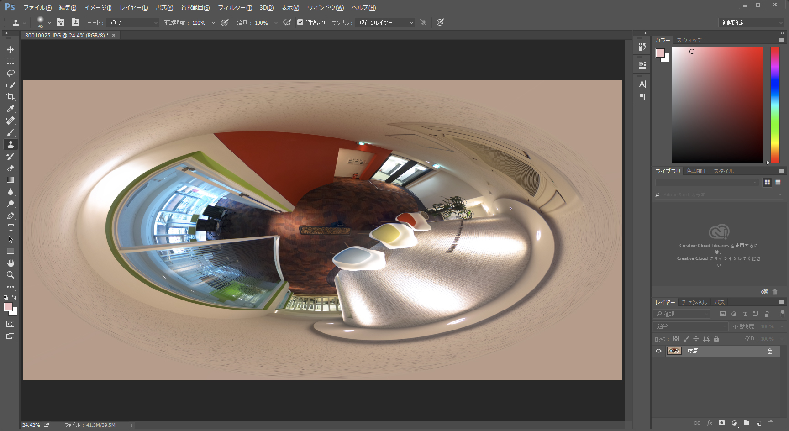Change the screen mode
The width and height of the screenshot is (789, 431).
point(11,336)
